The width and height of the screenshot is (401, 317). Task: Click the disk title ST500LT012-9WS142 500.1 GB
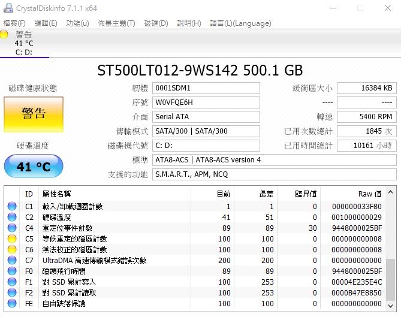pyautogui.click(x=200, y=70)
